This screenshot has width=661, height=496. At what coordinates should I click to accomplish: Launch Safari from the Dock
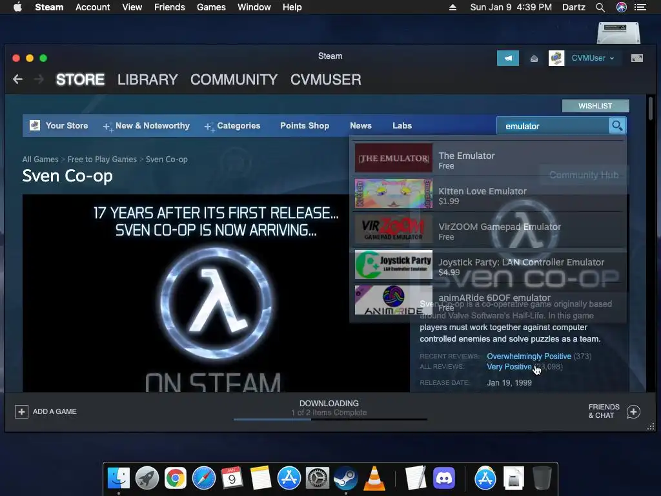(203, 479)
